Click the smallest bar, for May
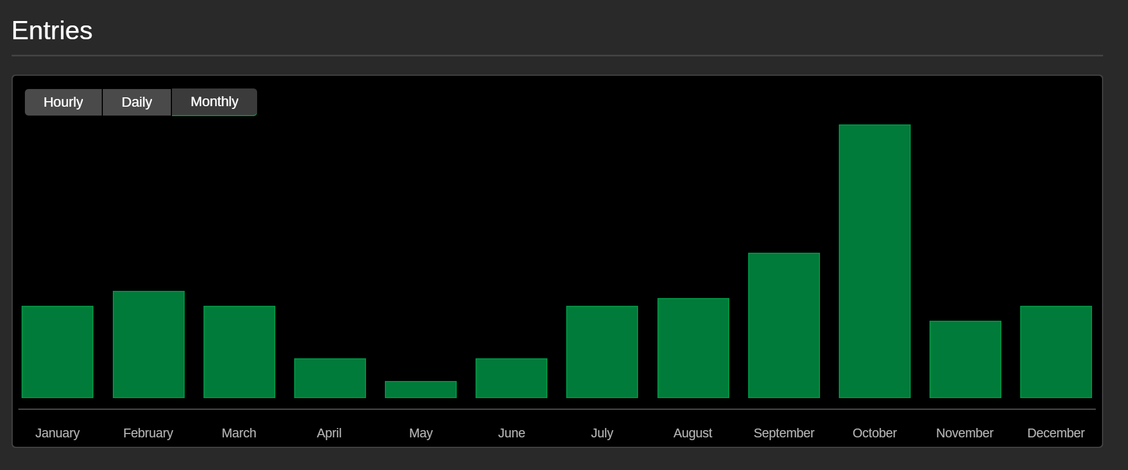 [x=421, y=389]
